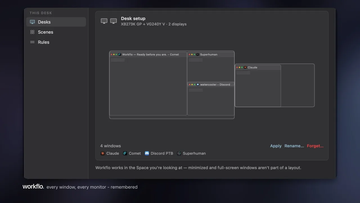
Task: Click the first display icon beside Desk setup
Action: click(104, 21)
